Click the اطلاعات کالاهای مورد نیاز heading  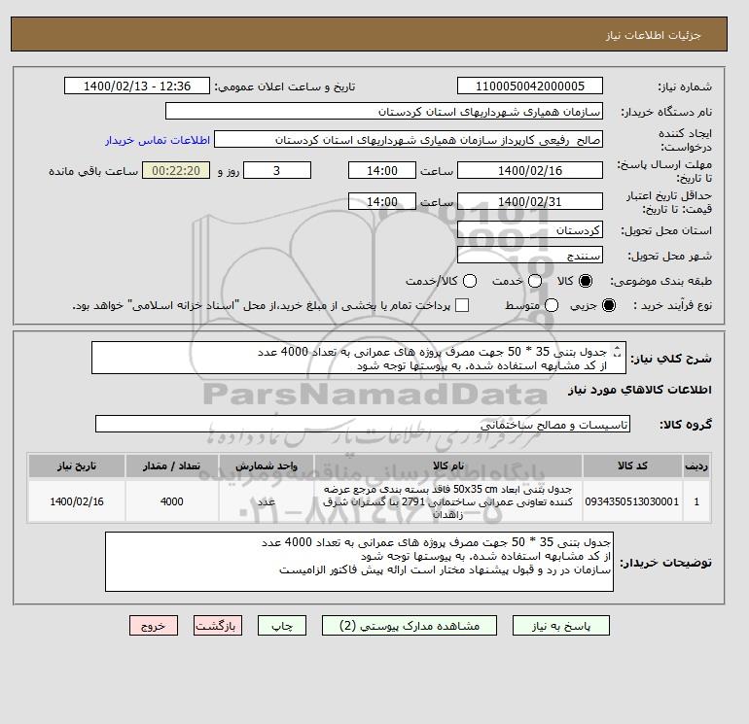coord(640,390)
